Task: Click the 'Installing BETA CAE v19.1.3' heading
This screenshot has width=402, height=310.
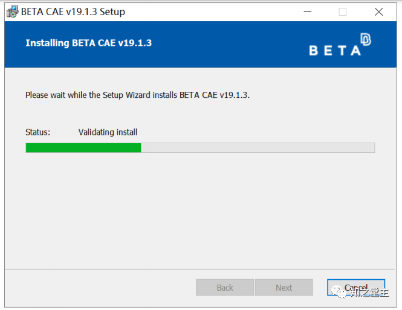Action: coord(88,43)
